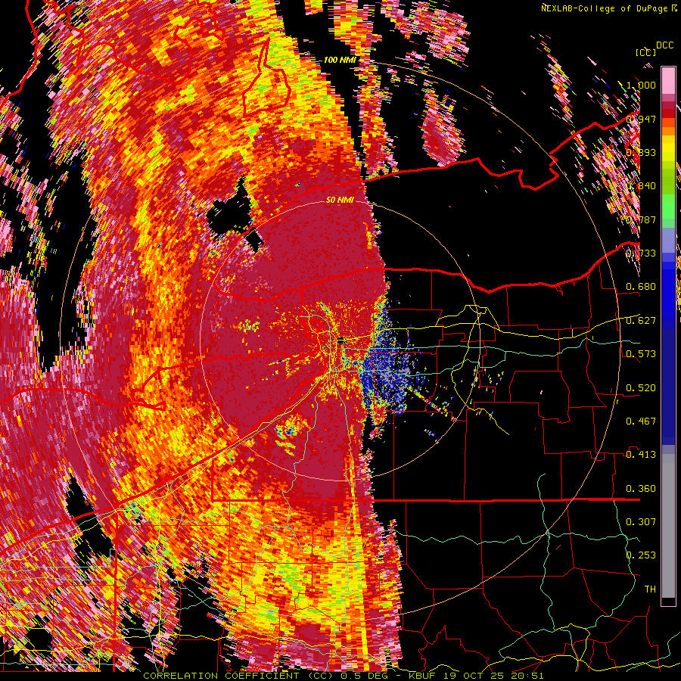Click the 50 NMI range ring label
The height and width of the screenshot is (681, 681).
(340, 200)
